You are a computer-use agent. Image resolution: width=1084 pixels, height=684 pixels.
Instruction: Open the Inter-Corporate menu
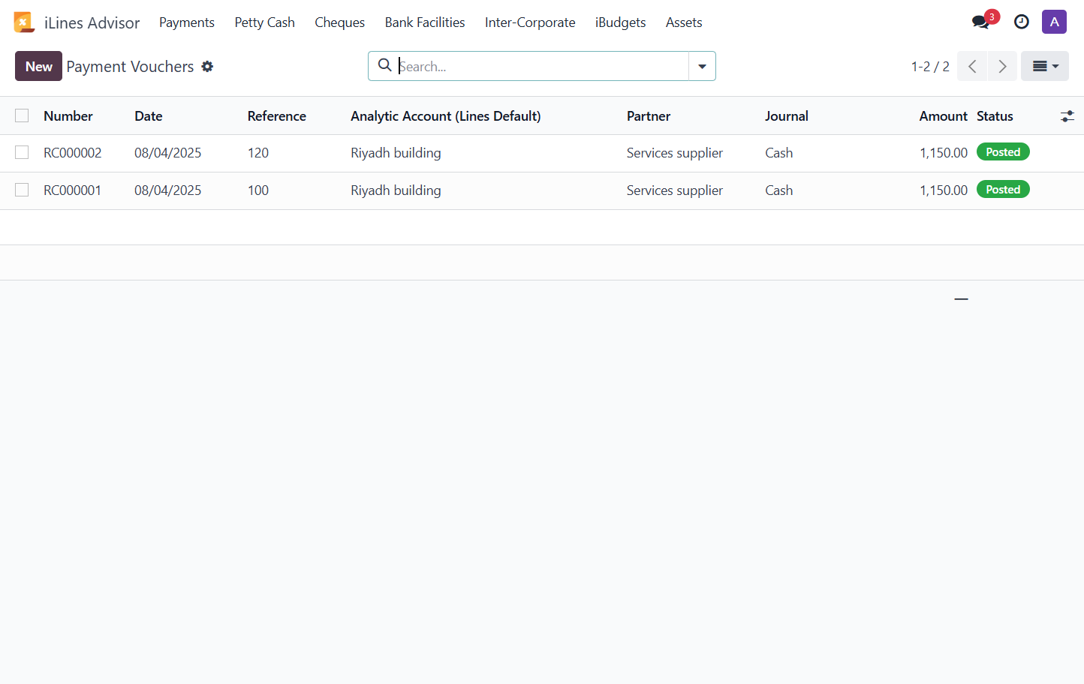coord(530,22)
